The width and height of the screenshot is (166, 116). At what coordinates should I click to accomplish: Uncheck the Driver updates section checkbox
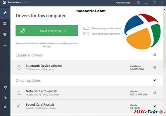coord(155,80)
